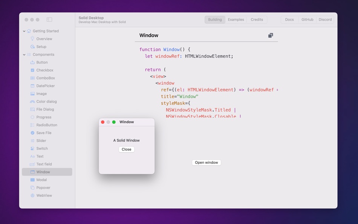Click Close in the small Window
Screen dimensions: 358x224
click(x=127, y=149)
